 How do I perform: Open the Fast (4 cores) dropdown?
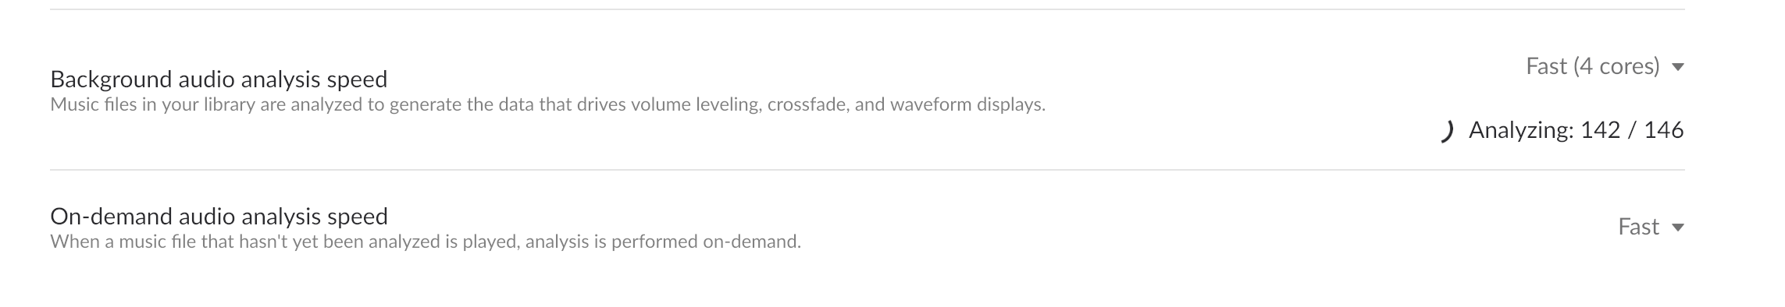tap(1605, 67)
